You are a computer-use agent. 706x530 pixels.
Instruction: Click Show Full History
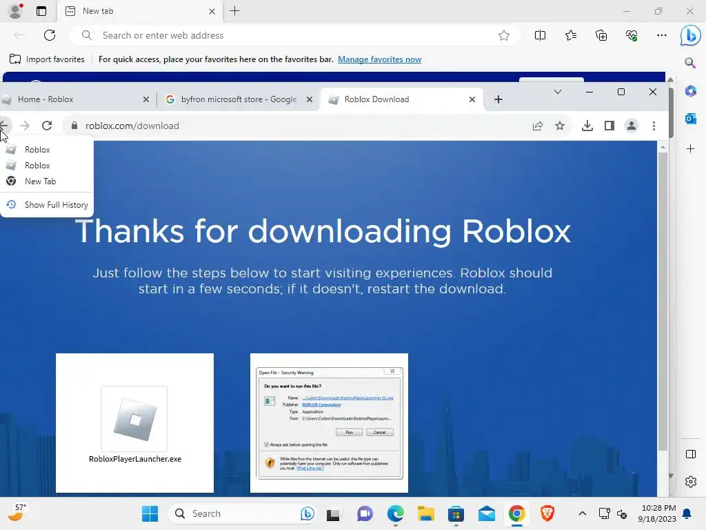click(47, 204)
